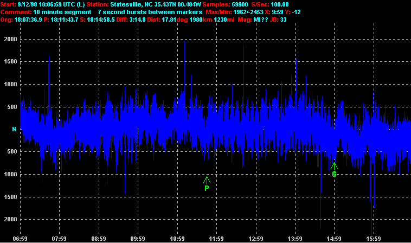Image resolution: width=411 pixels, height=243 pixels.
Task: Click the text 7 second bursts between markers
Action: [x=150, y=12]
